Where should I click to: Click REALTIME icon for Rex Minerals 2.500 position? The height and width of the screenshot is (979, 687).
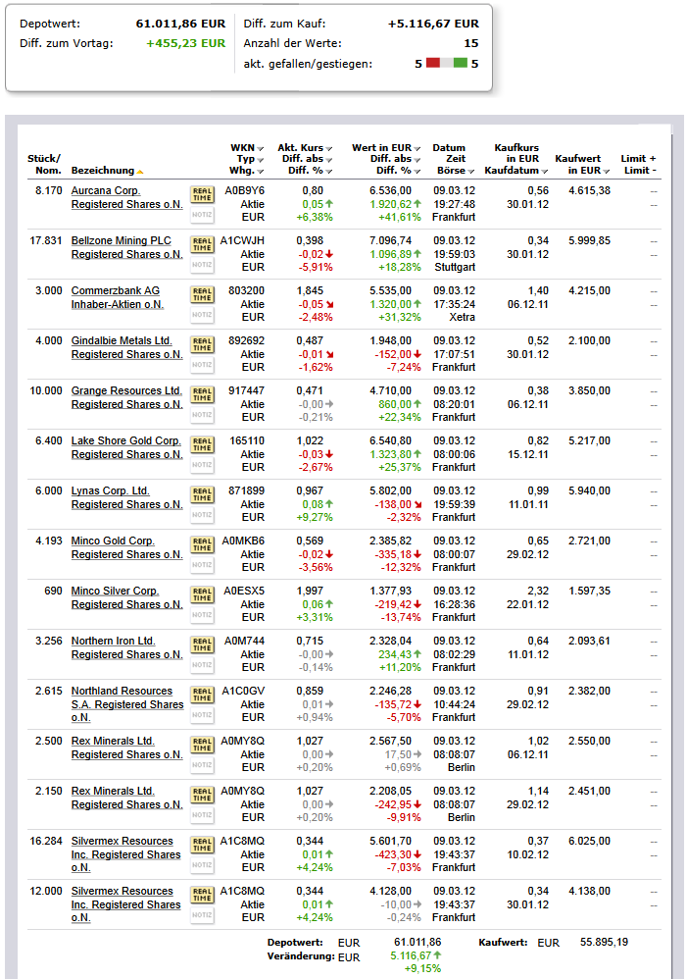[202, 745]
